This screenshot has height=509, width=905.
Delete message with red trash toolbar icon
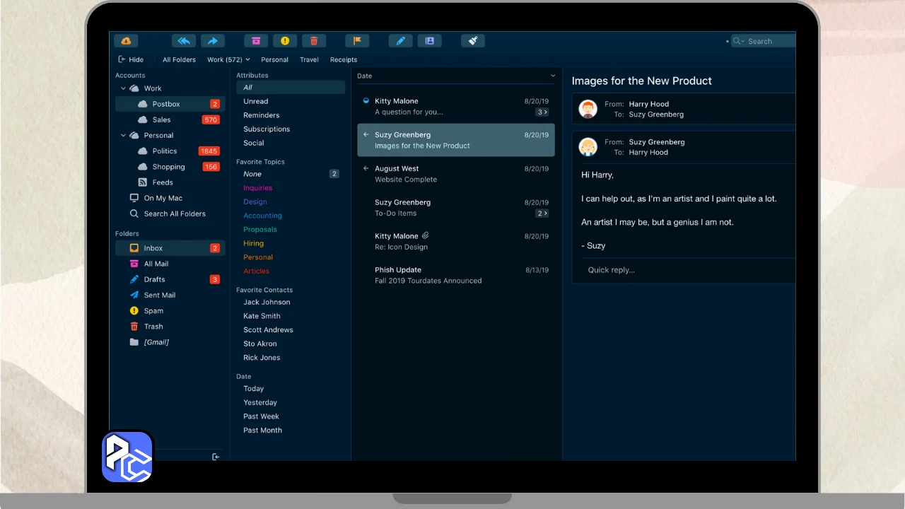point(314,41)
